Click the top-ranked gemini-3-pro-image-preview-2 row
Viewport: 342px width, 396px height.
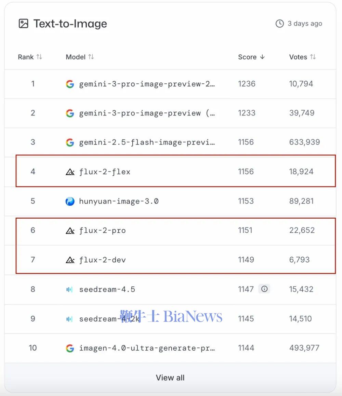pos(147,84)
